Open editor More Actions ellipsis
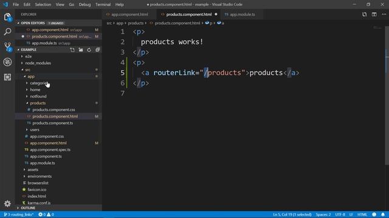This screenshot has height=218, width=389. tap(384, 15)
